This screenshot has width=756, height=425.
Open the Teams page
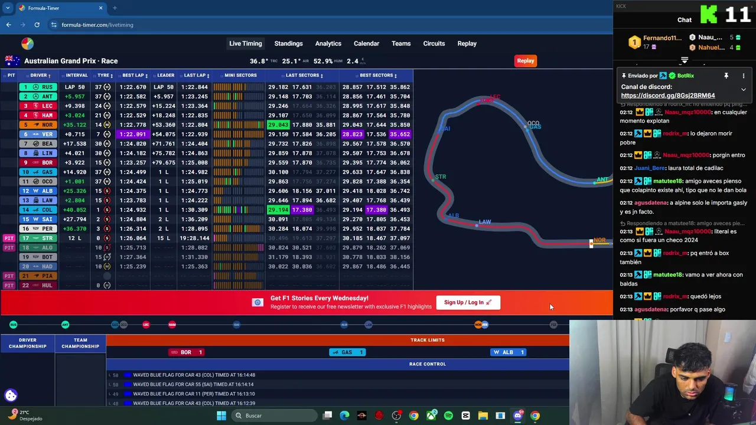coord(401,44)
